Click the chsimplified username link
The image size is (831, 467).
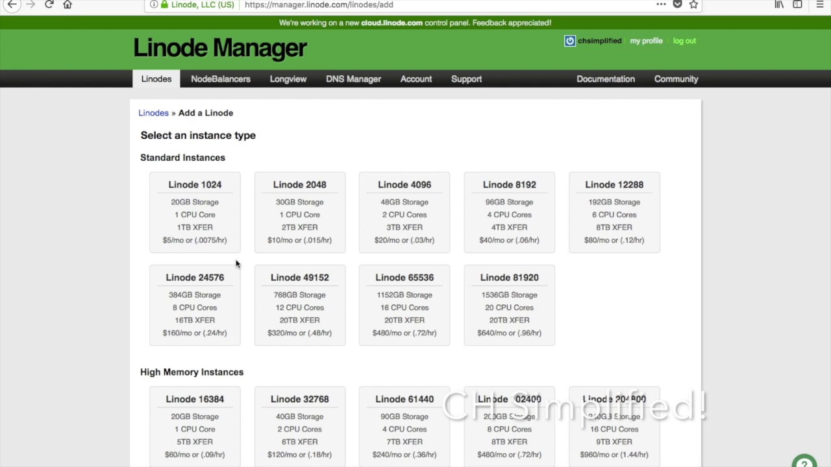pyautogui.click(x=600, y=41)
